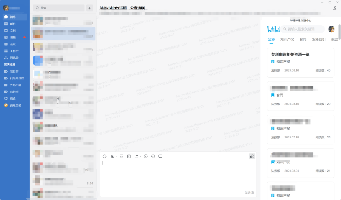The width and height of the screenshot is (341, 200).
Task: Click the scissors screenshot tool
Action: 112,156
